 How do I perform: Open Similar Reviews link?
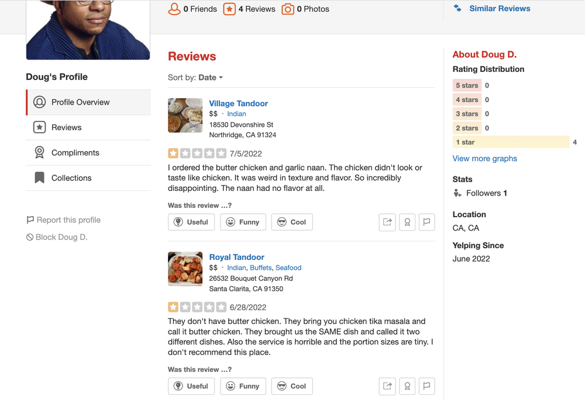(499, 9)
